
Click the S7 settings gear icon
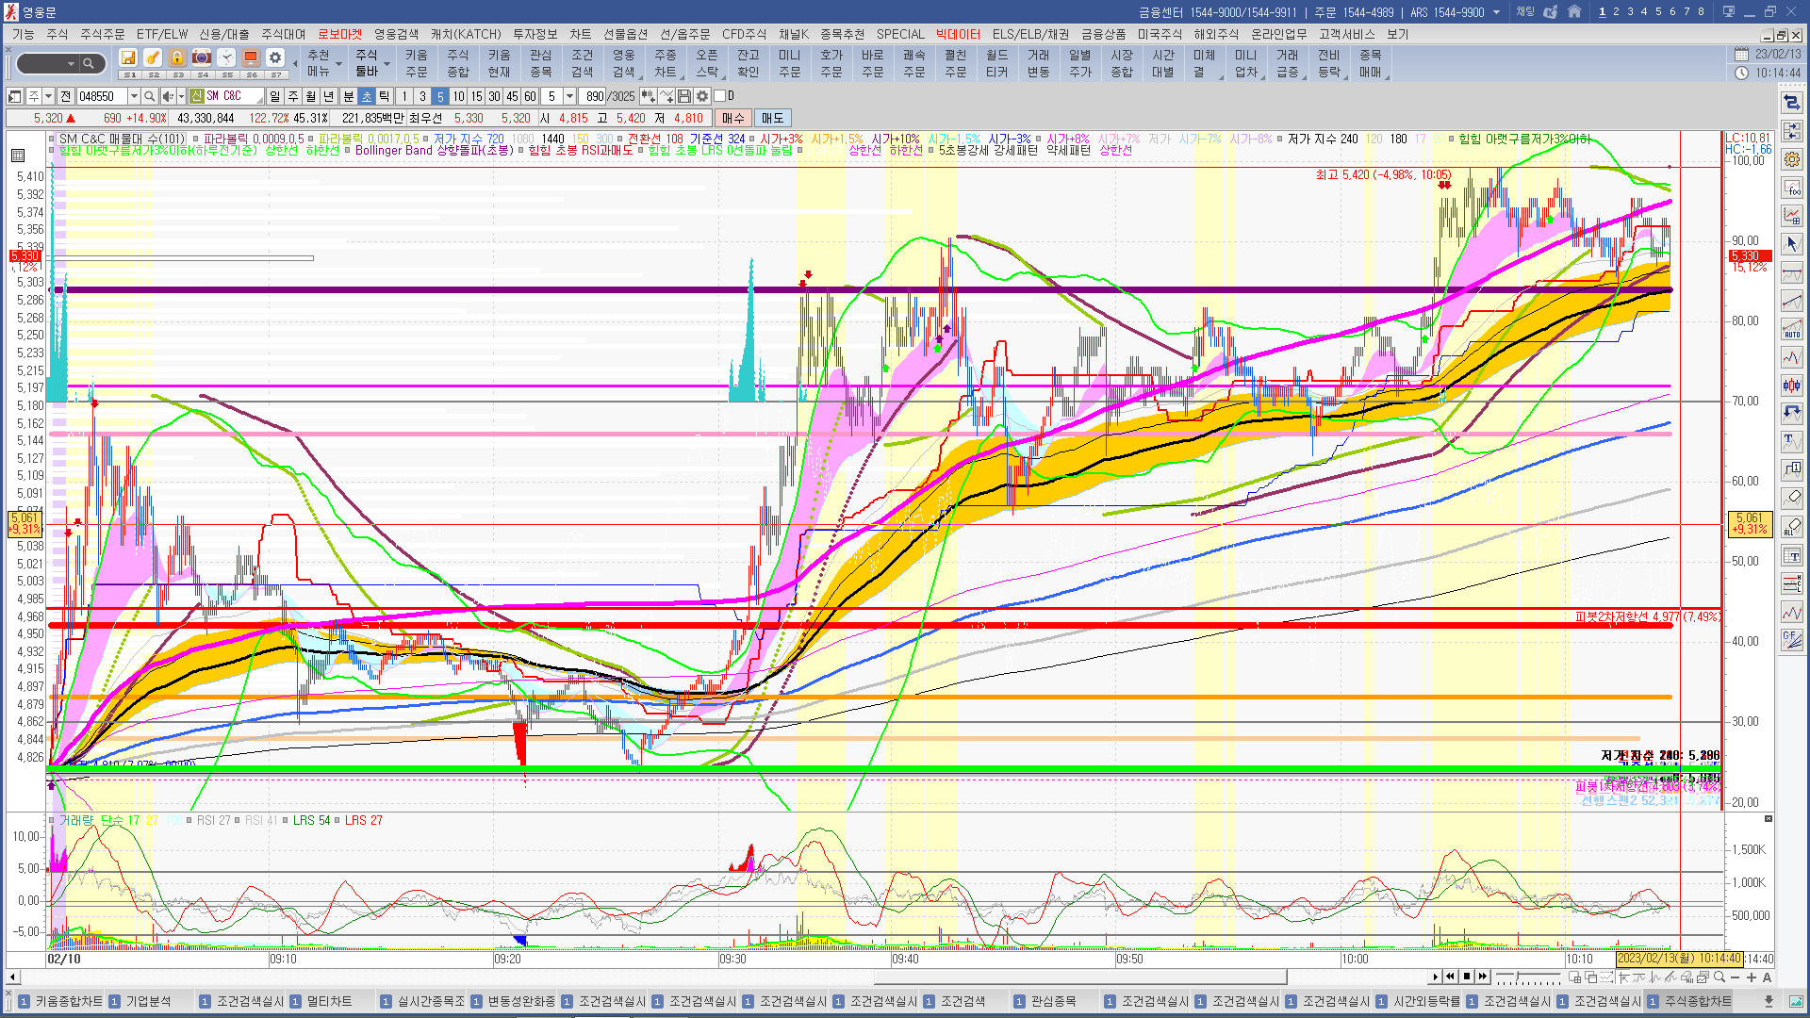(275, 58)
